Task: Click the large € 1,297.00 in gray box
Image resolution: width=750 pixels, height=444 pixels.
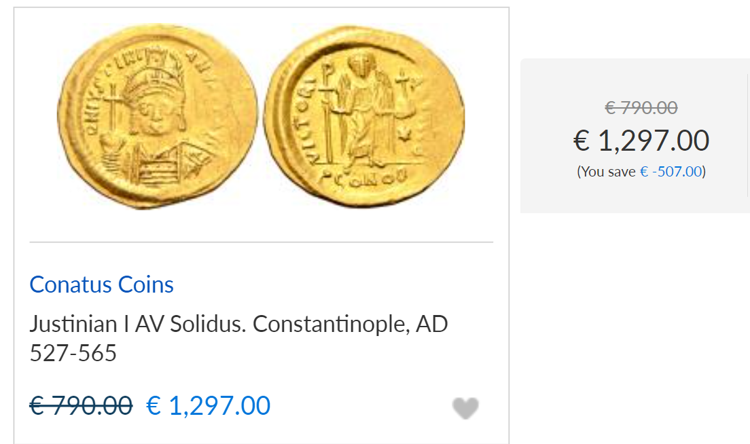Action: (641, 141)
